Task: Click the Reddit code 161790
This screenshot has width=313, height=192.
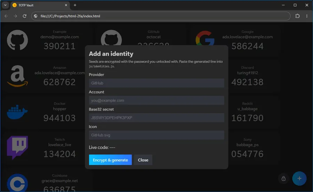Action: pyautogui.click(x=247, y=118)
